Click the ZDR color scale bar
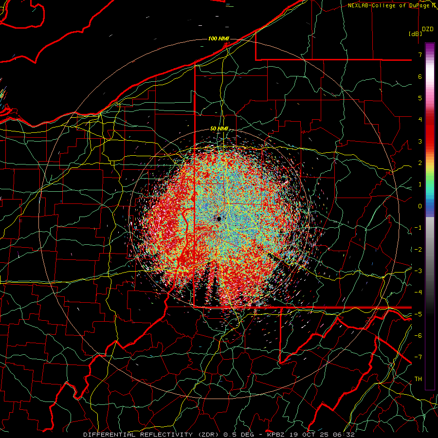438x438 pixels. [430, 216]
